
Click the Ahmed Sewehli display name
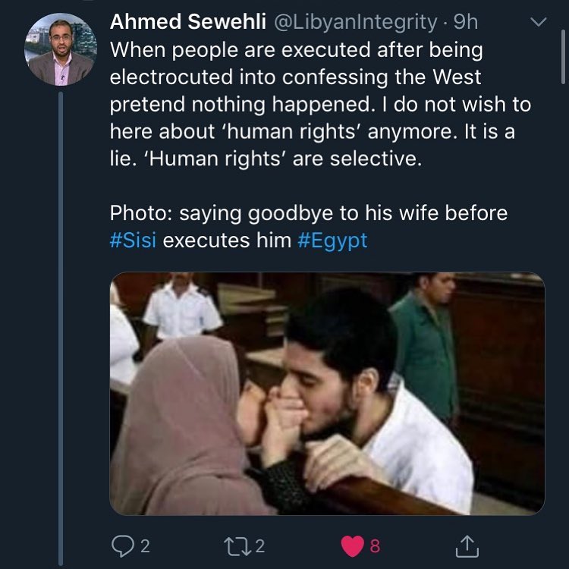point(188,22)
